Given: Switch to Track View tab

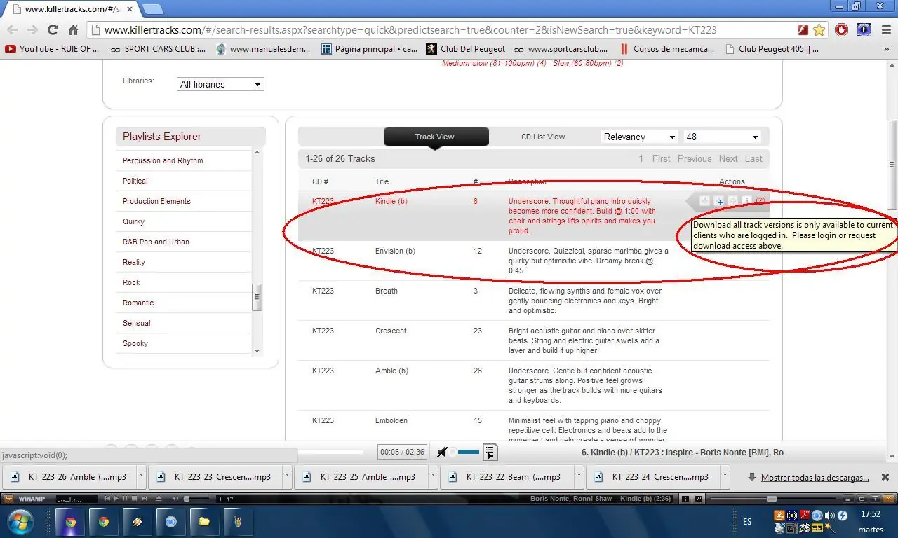Looking at the screenshot, I should click(x=435, y=137).
